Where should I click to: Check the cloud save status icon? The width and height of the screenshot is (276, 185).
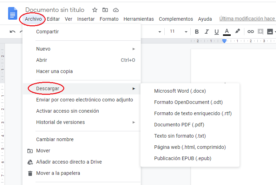pyautogui.click(x=116, y=10)
